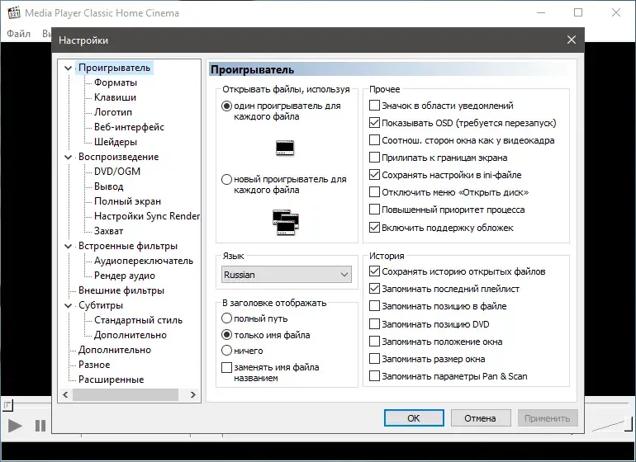
Task: Collapse the Встроенные фильтры tree node
Action: [68, 246]
